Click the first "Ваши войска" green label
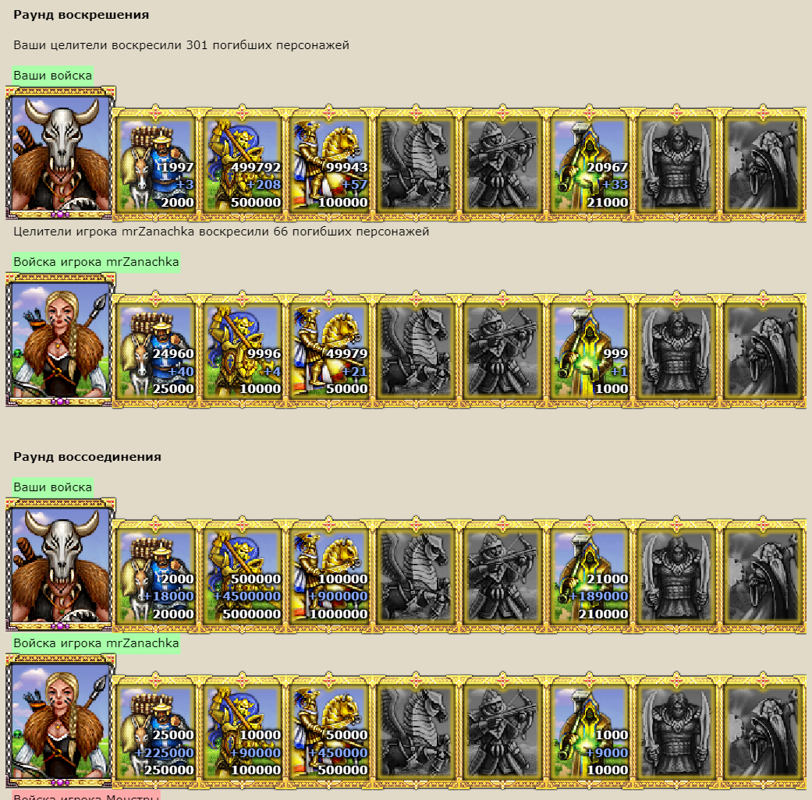Screen dimensions: 812x800 click(x=52, y=76)
